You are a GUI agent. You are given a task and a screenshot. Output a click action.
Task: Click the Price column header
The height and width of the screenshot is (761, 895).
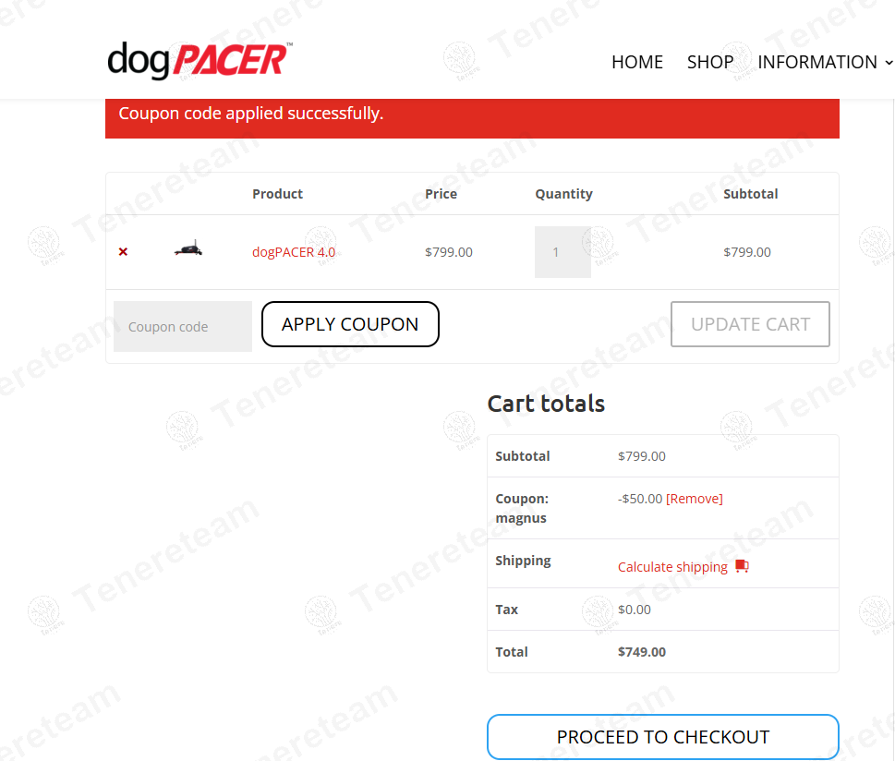[x=441, y=194]
